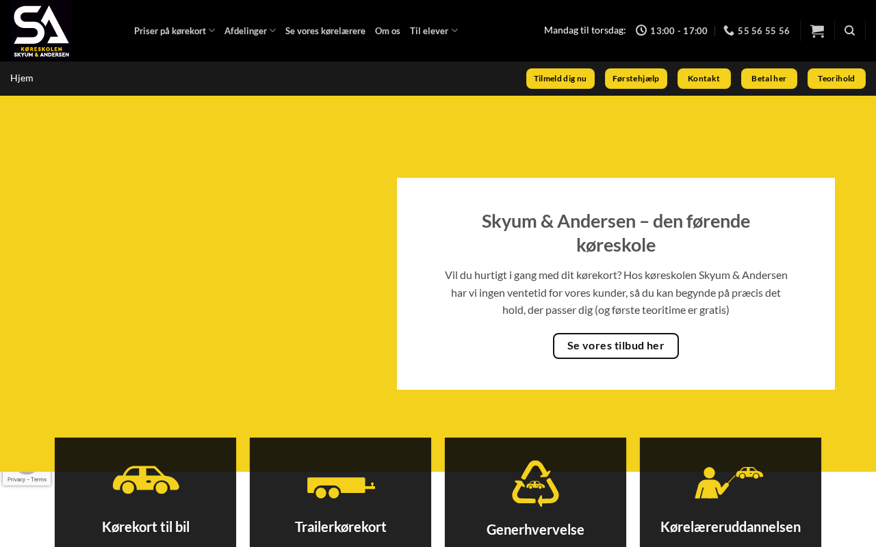
Task: Go to the Hjem breadcrumb link
Action: click(22, 78)
